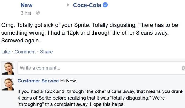Click the arrow between New and Coca-Cola
The image size is (185, 108).
(x=68, y=5)
